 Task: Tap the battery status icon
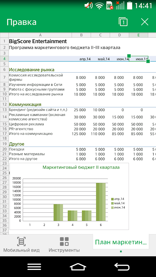click(130, 5)
